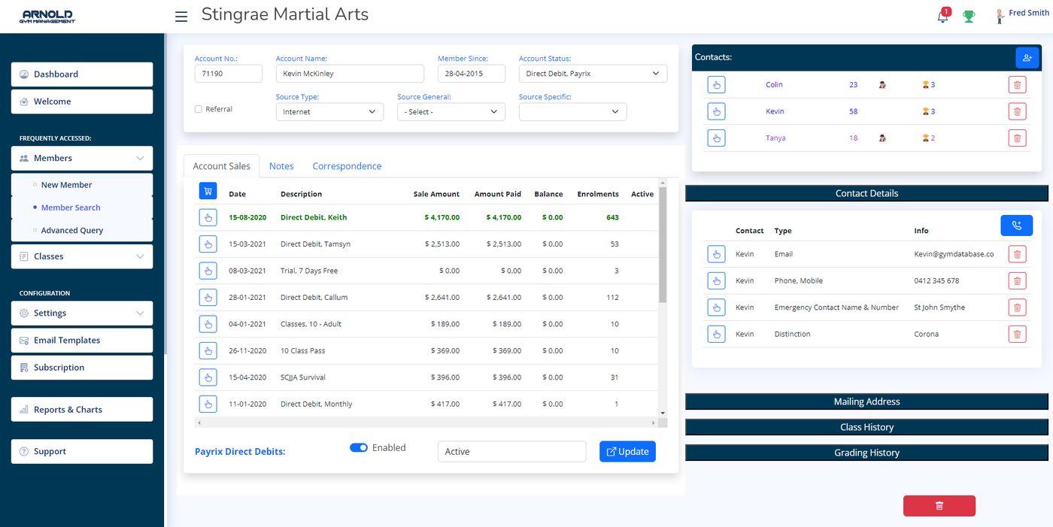Image resolution: width=1053 pixels, height=527 pixels.
Task: Click the Account Name input field
Action: point(350,74)
